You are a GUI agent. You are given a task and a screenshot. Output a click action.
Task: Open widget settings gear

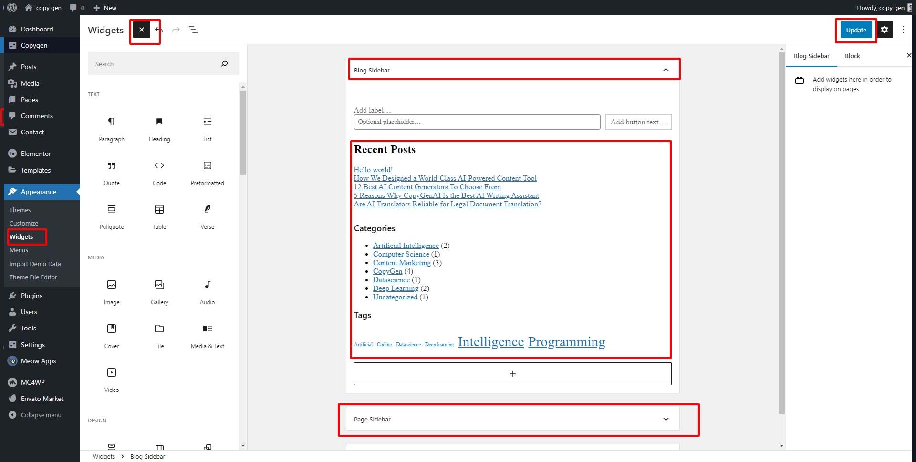click(x=885, y=30)
